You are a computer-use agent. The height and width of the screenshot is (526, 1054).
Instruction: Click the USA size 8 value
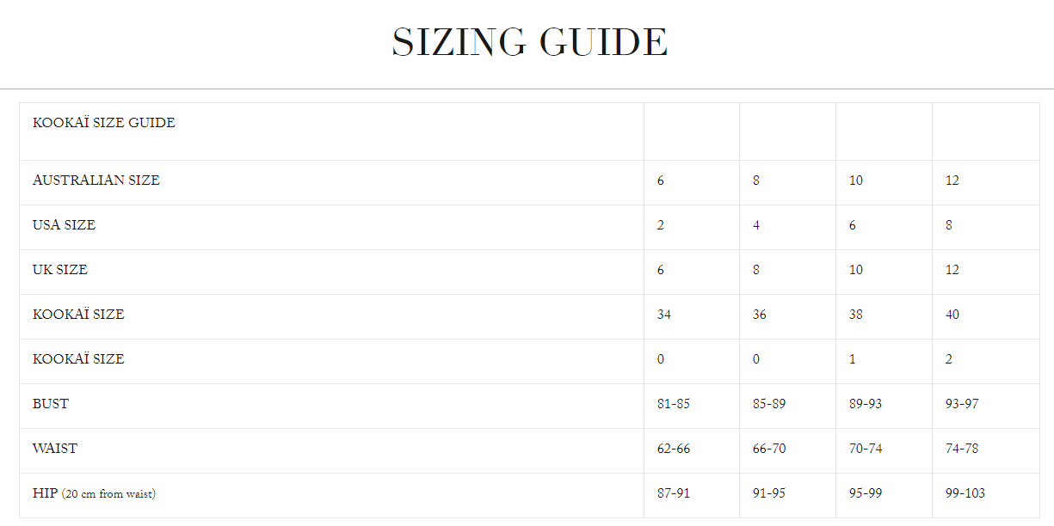(x=949, y=225)
